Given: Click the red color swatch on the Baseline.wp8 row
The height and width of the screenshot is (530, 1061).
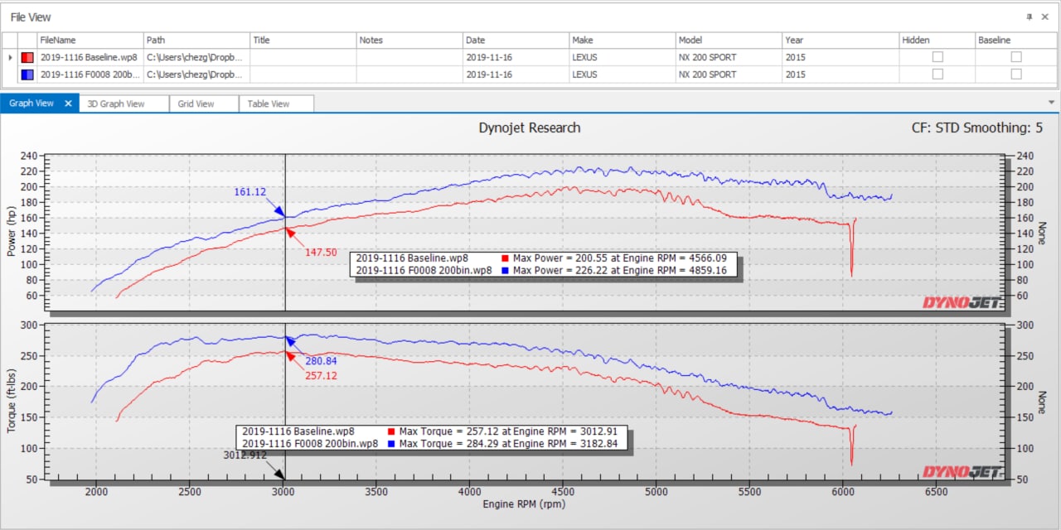Looking at the screenshot, I should [x=26, y=57].
